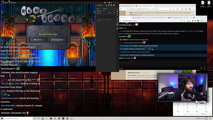Show the user list icon in destiny.gg chat

coord(205,68)
